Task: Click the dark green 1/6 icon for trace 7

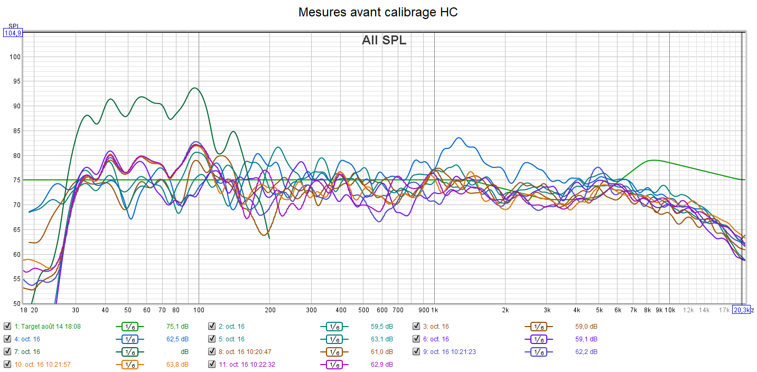Action: click(130, 352)
